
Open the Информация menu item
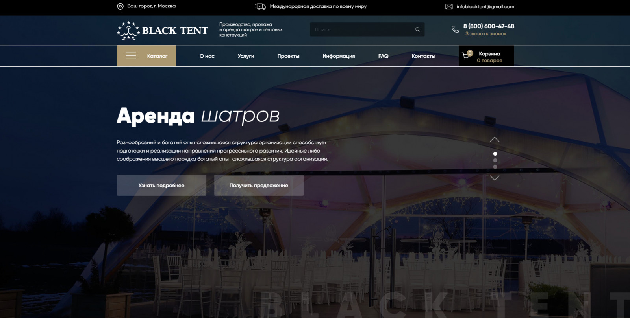tap(339, 56)
